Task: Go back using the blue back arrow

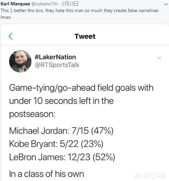Action: point(11,36)
